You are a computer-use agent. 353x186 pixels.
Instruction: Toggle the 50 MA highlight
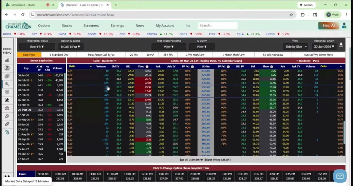(x=150, y=55)
